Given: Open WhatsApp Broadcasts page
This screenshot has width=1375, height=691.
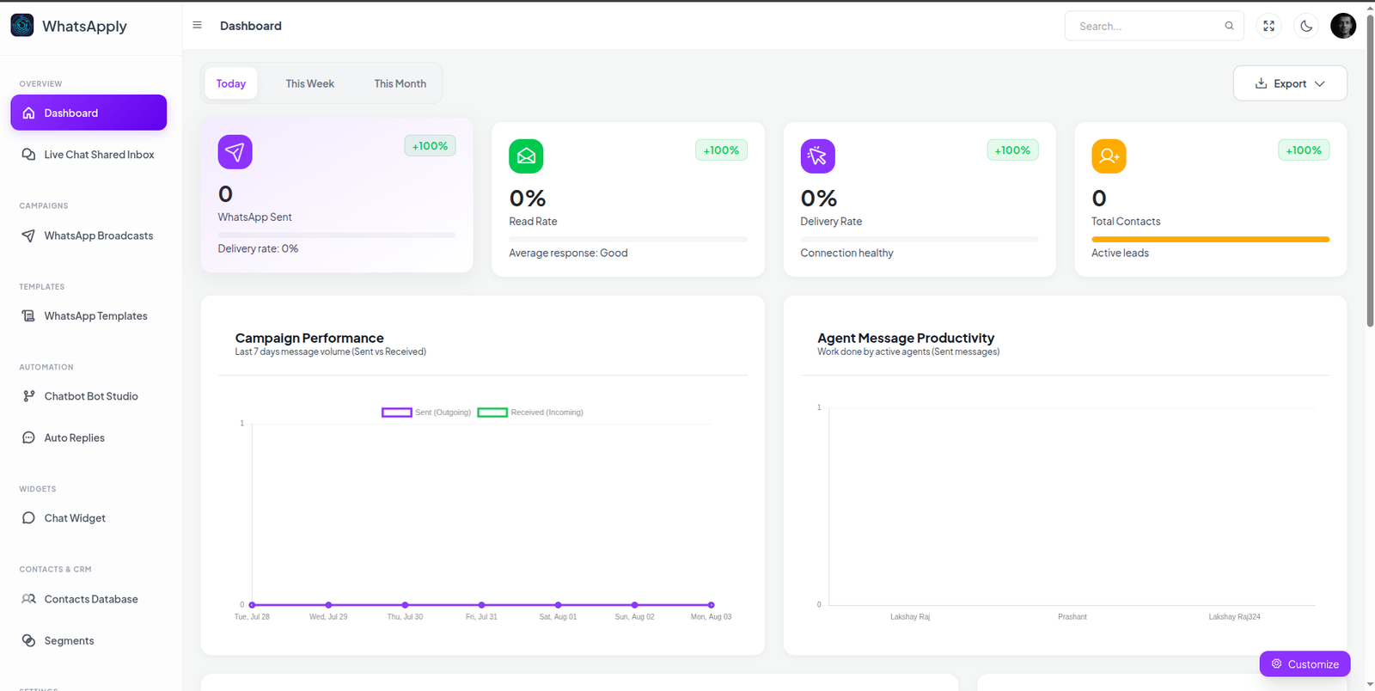Looking at the screenshot, I should pyautogui.click(x=89, y=235).
